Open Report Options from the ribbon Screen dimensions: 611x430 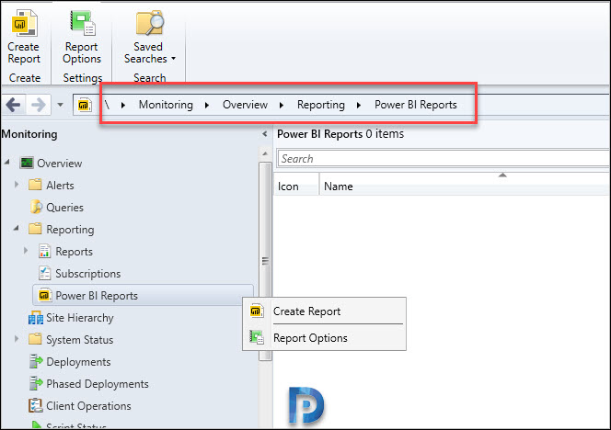(82, 37)
